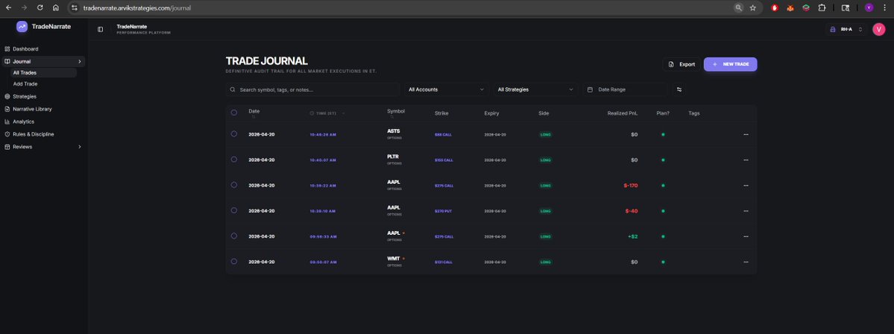Collapse the Journal section chevron
This screenshot has height=334, width=894.
click(x=79, y=61)
